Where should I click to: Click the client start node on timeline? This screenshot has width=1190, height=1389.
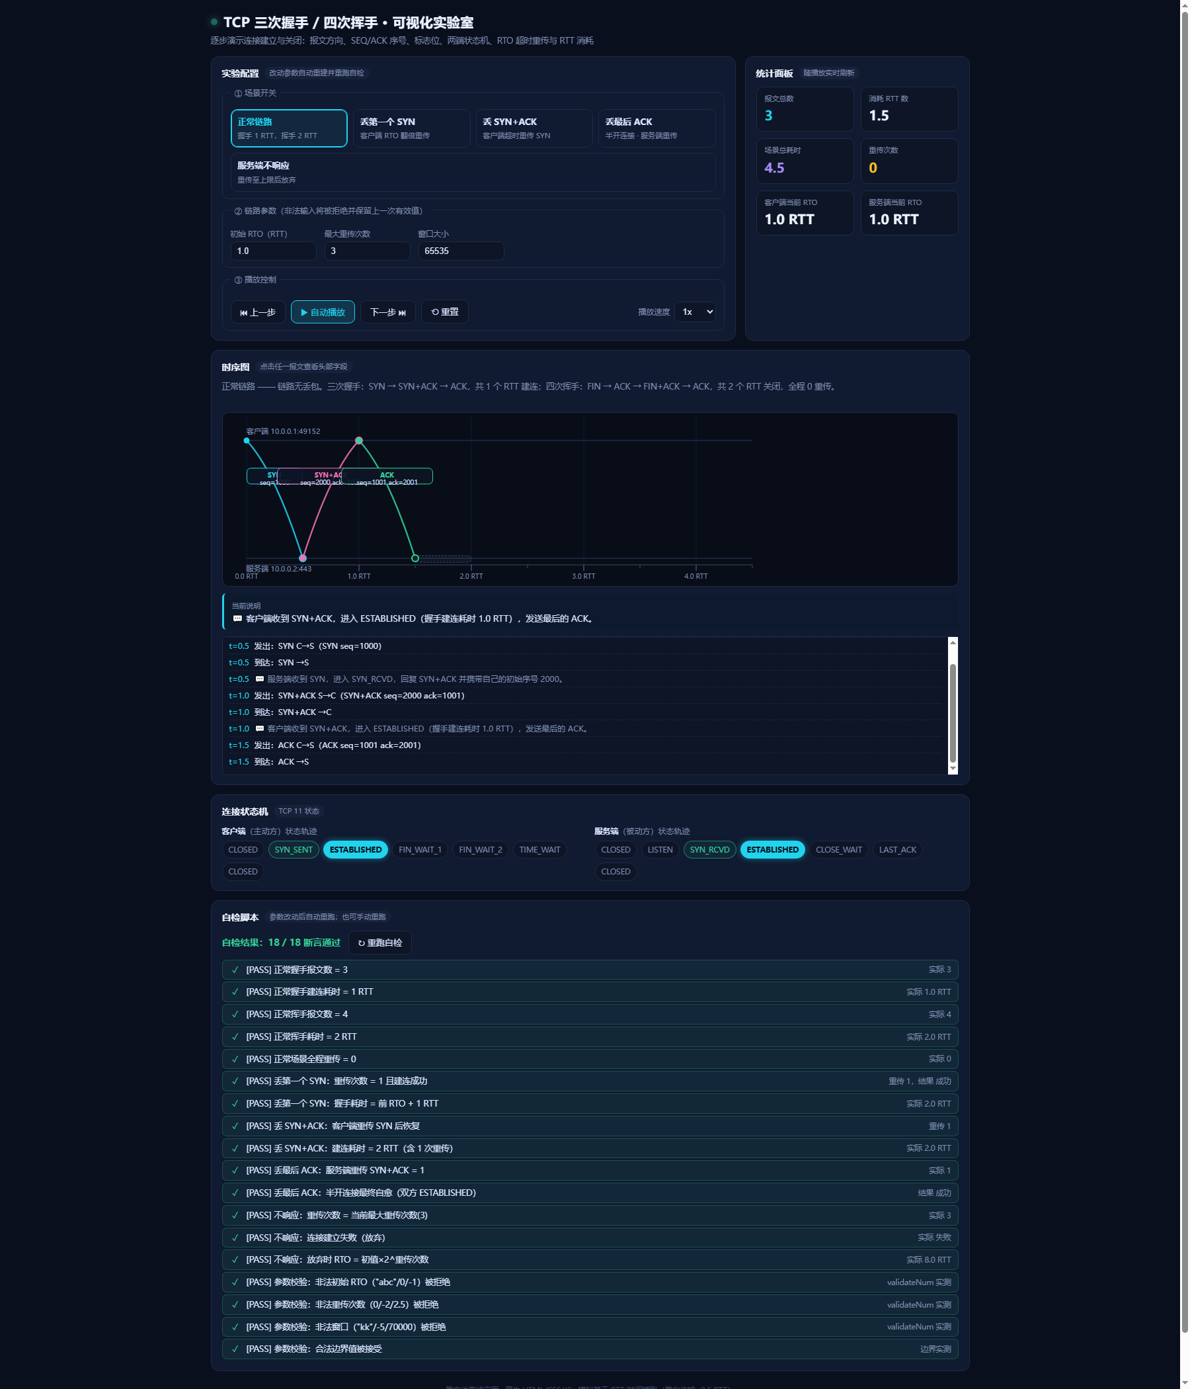click(247, 441)
